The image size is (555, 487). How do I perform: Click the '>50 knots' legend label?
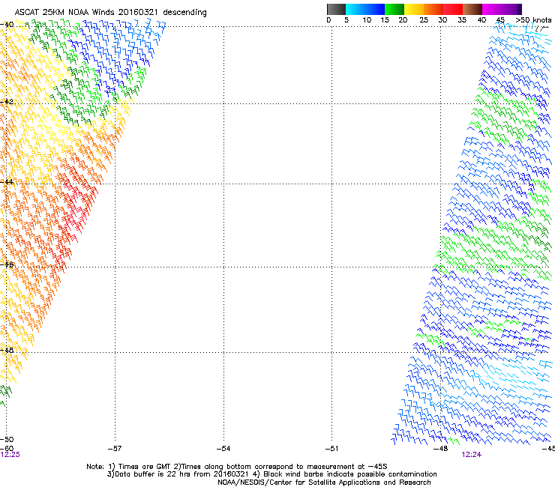(x=533, y=20)
